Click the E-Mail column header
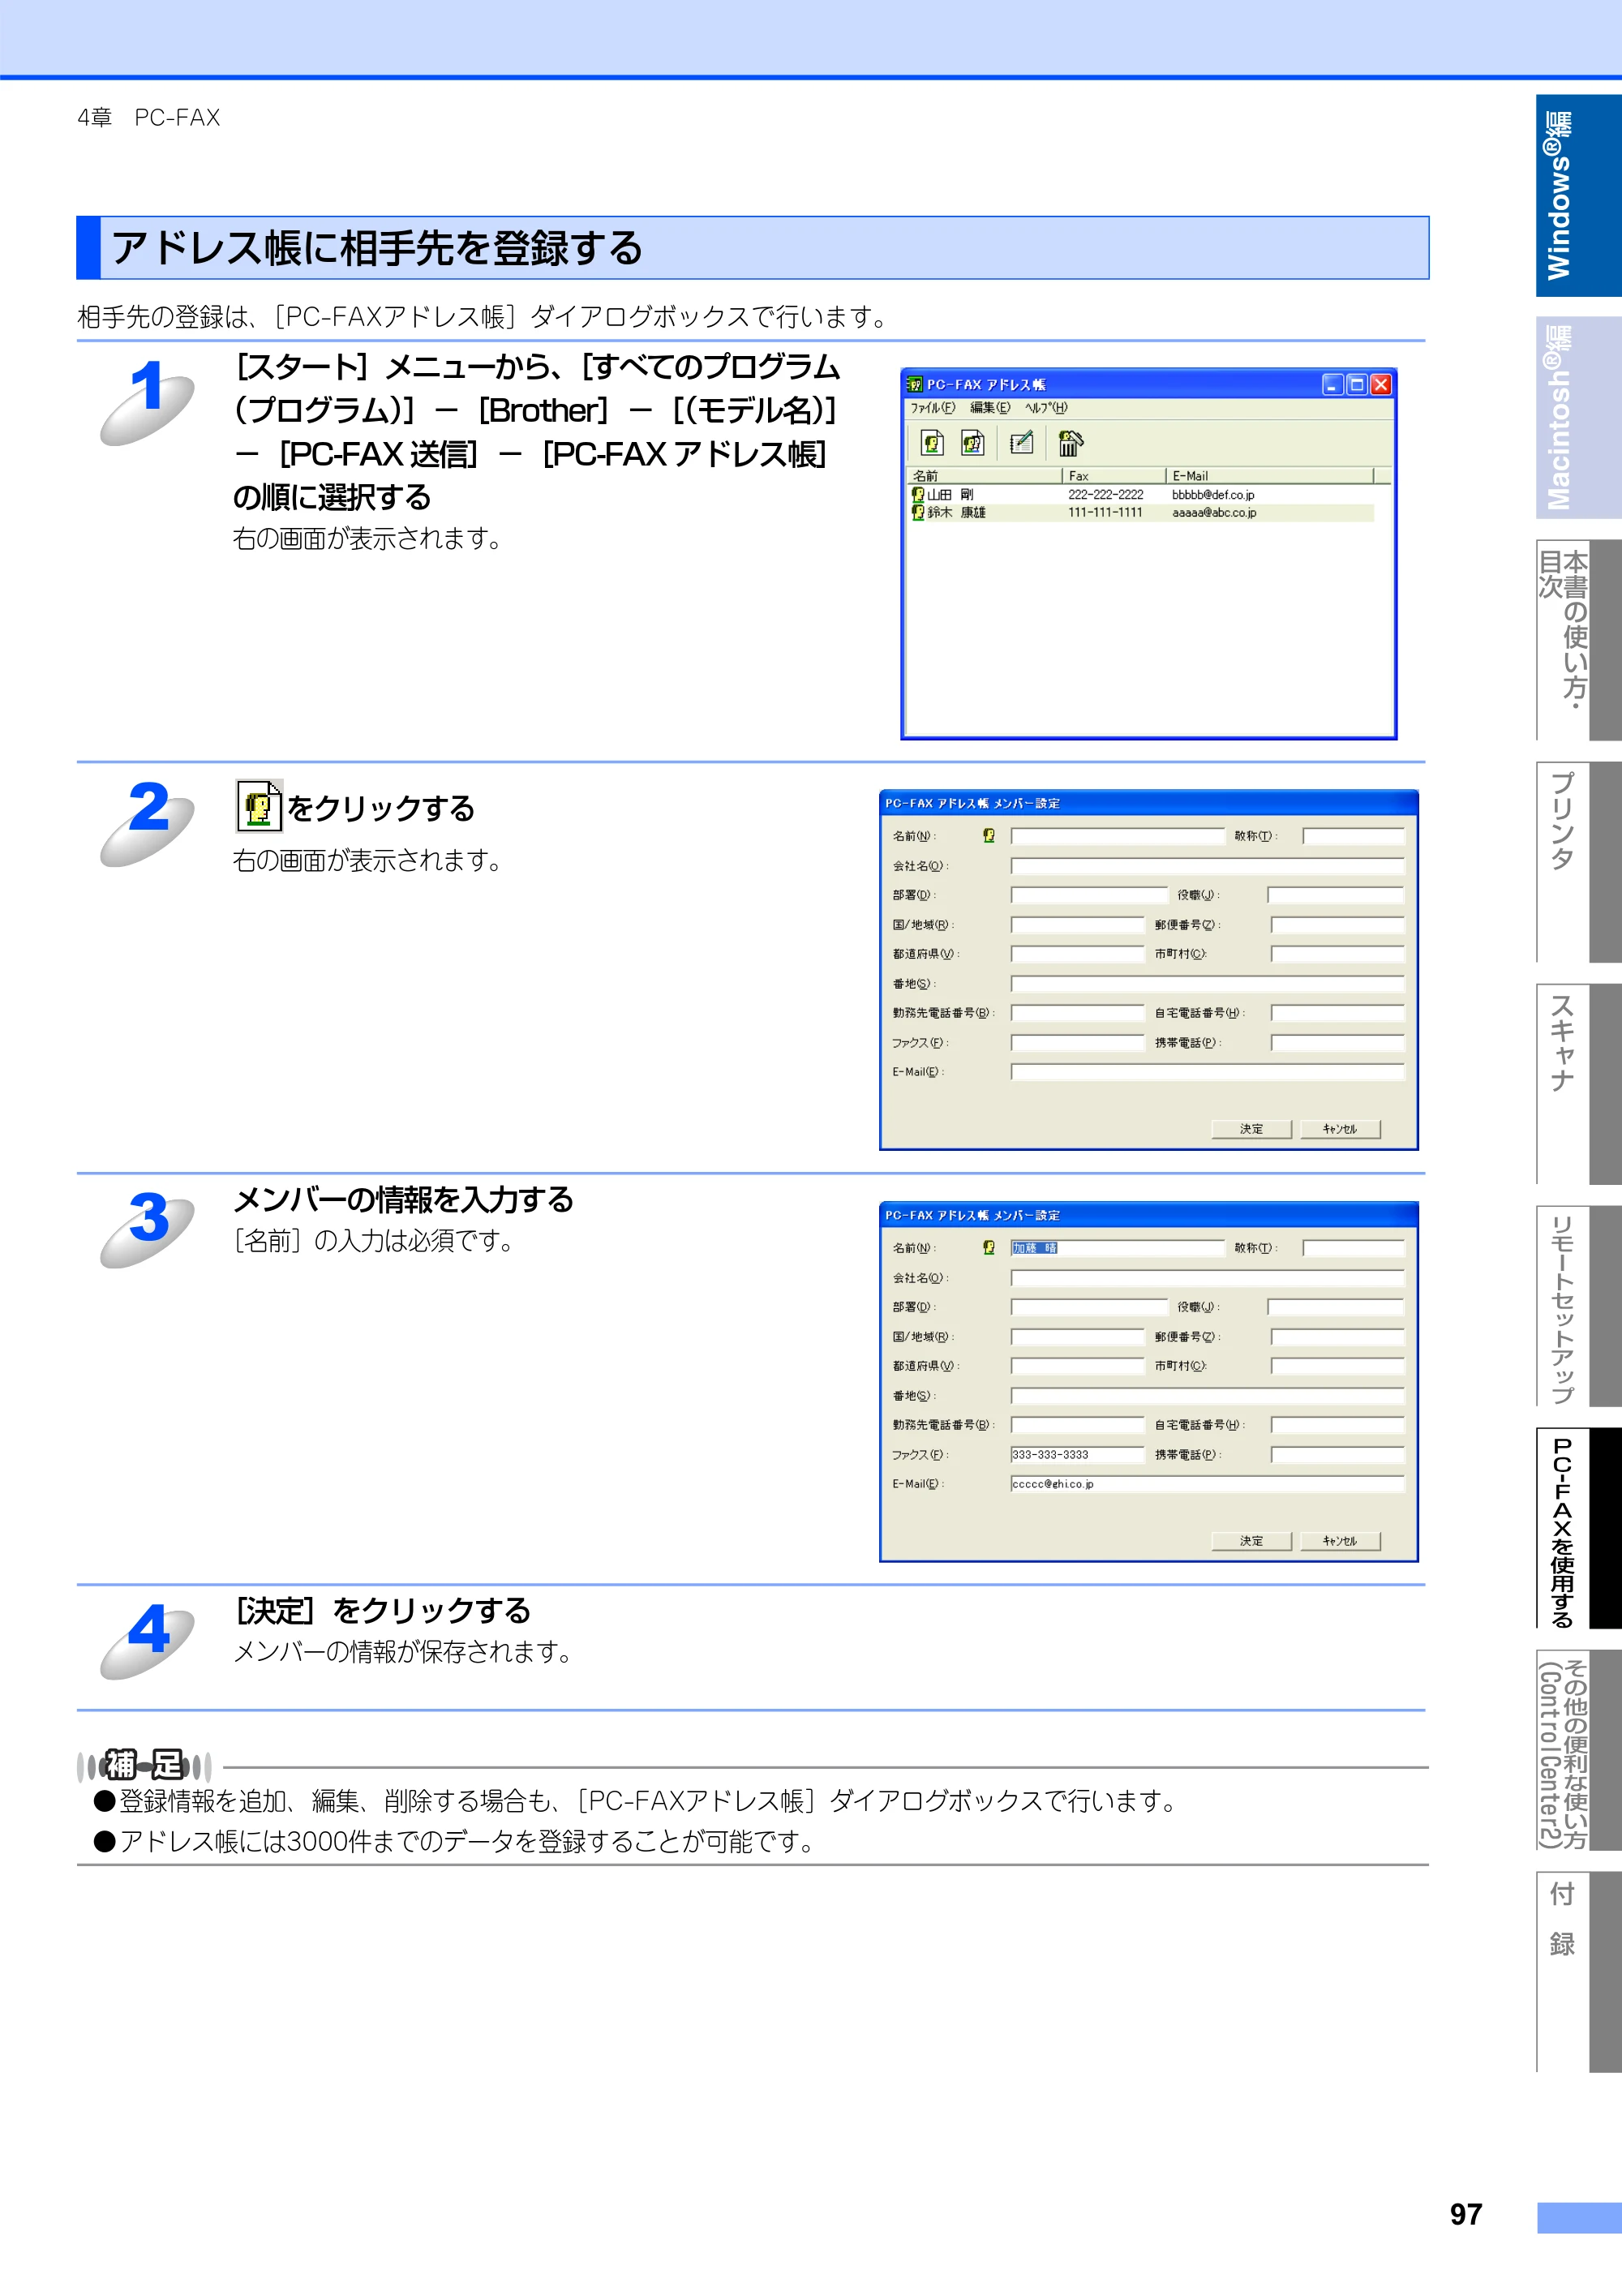The height and width of the screenshot is (2296, 1622). click(1270, 476)
